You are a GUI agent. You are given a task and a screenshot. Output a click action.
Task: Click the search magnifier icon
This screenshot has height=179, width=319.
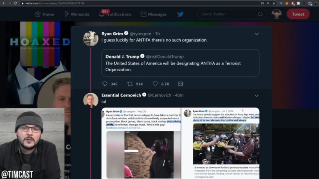[x=260, y=14]
